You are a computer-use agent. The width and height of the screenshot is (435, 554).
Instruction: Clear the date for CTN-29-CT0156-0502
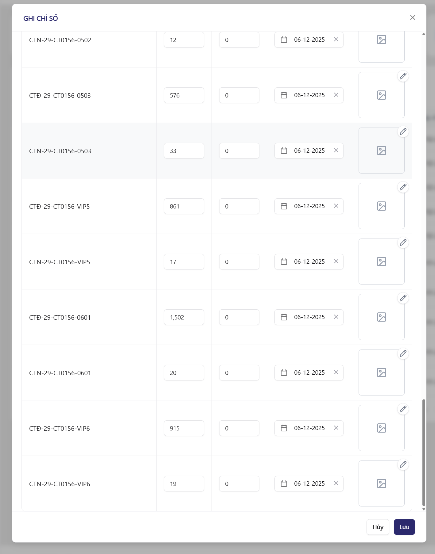pyautogui.click(x=336, y=40)
